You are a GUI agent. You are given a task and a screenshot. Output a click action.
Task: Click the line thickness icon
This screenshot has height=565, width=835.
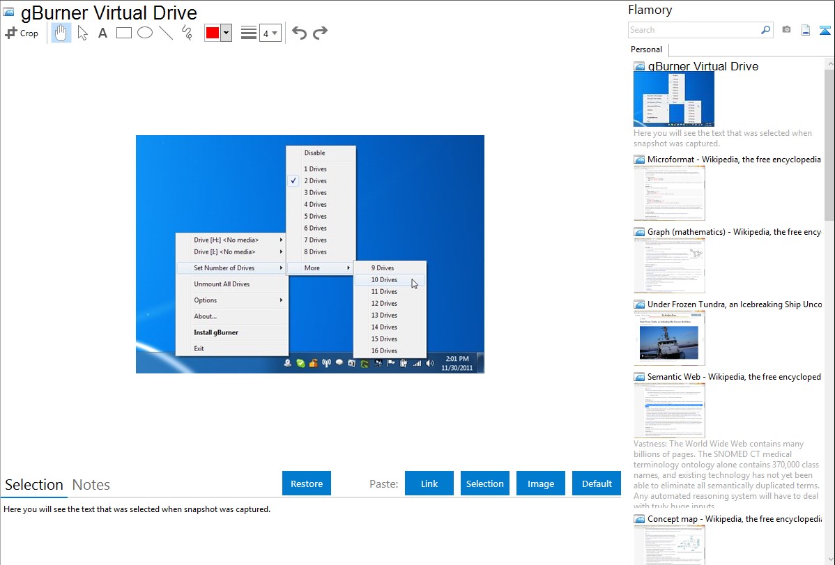[249, 33]
